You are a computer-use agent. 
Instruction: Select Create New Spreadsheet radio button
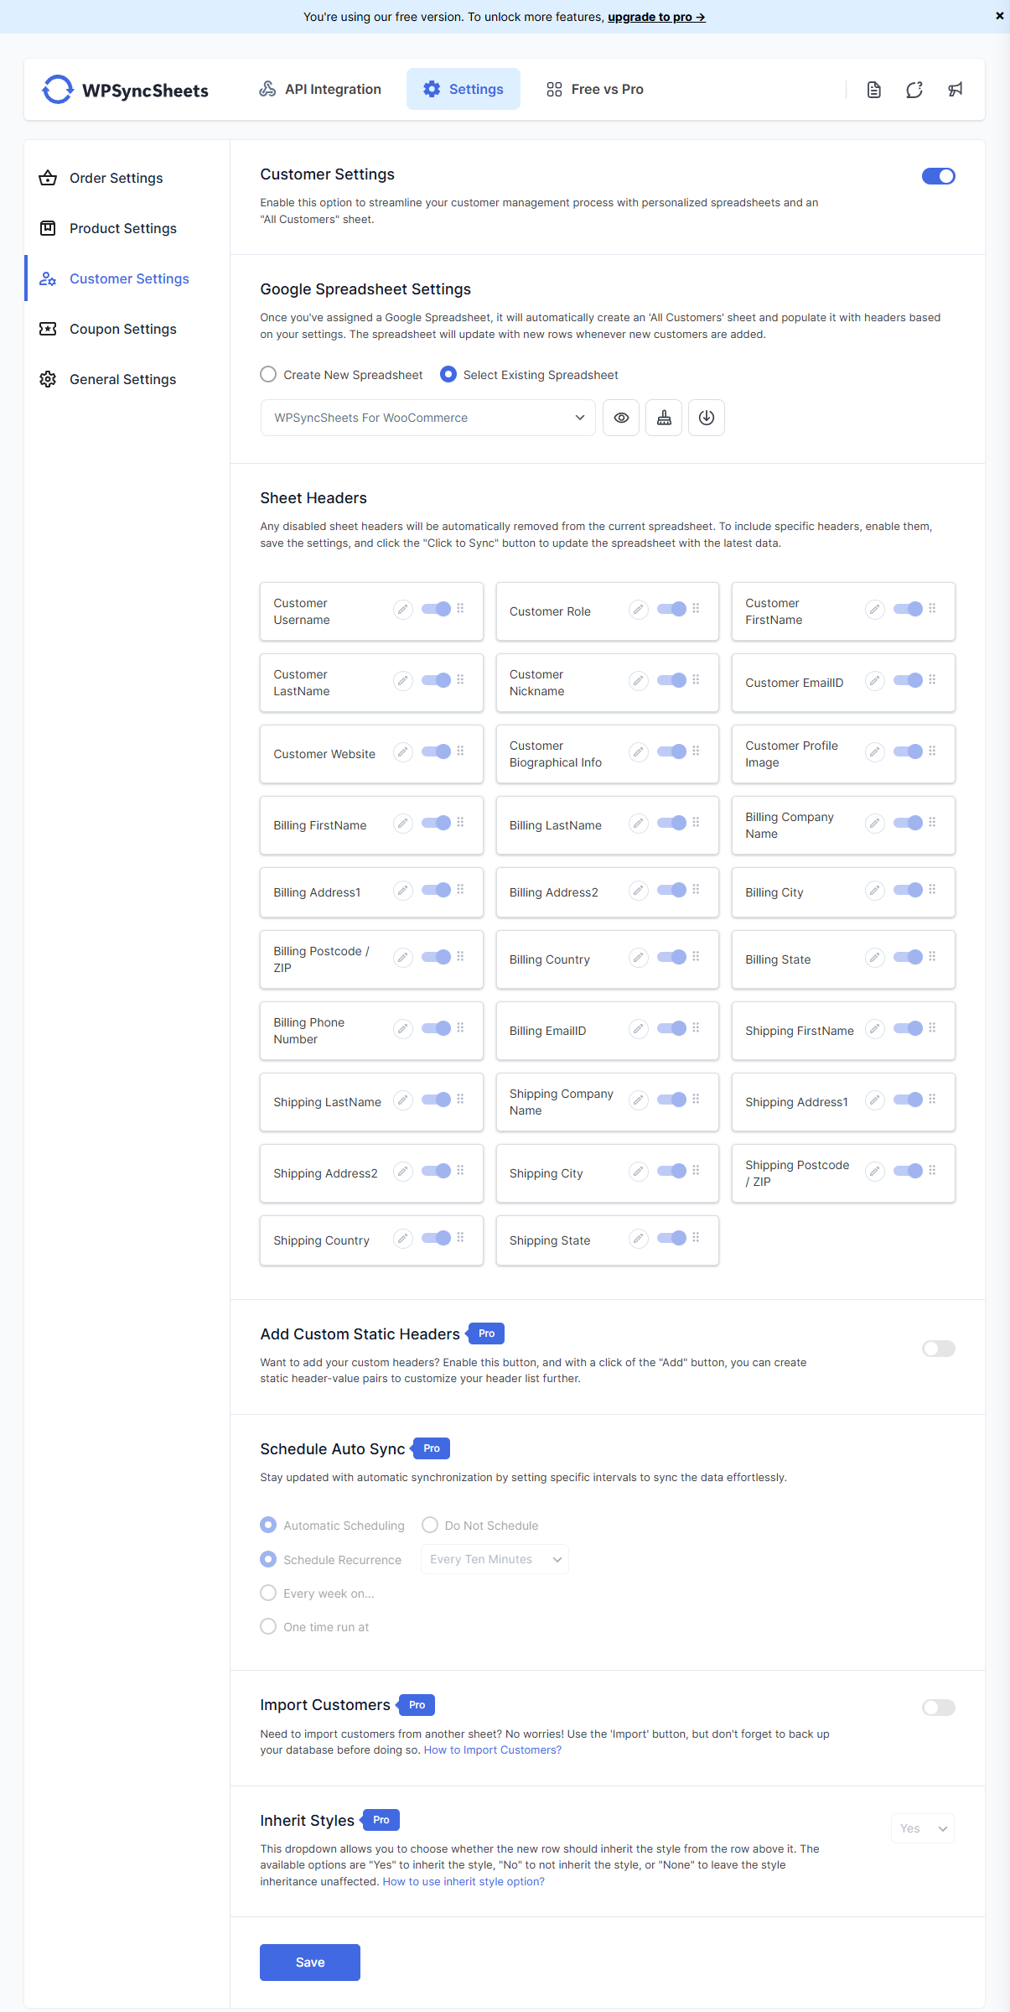point(268,374)
